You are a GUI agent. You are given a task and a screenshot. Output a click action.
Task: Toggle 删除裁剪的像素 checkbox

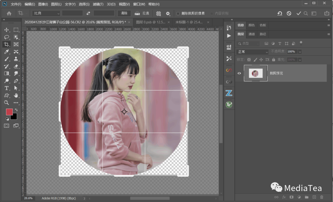point(178,13)
